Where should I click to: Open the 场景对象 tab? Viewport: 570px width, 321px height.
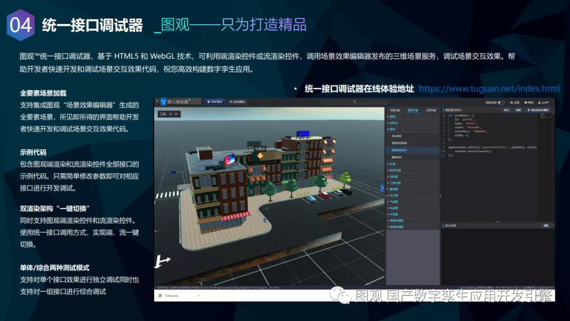(395, 110)
